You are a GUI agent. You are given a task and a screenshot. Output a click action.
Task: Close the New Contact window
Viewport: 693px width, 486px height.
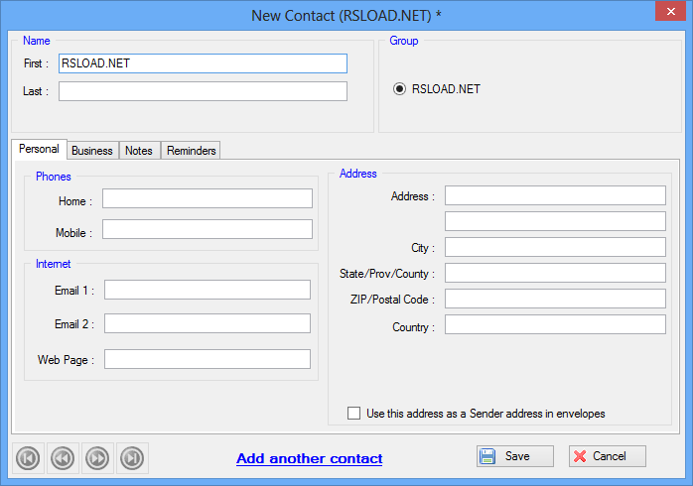pos(670,11)
